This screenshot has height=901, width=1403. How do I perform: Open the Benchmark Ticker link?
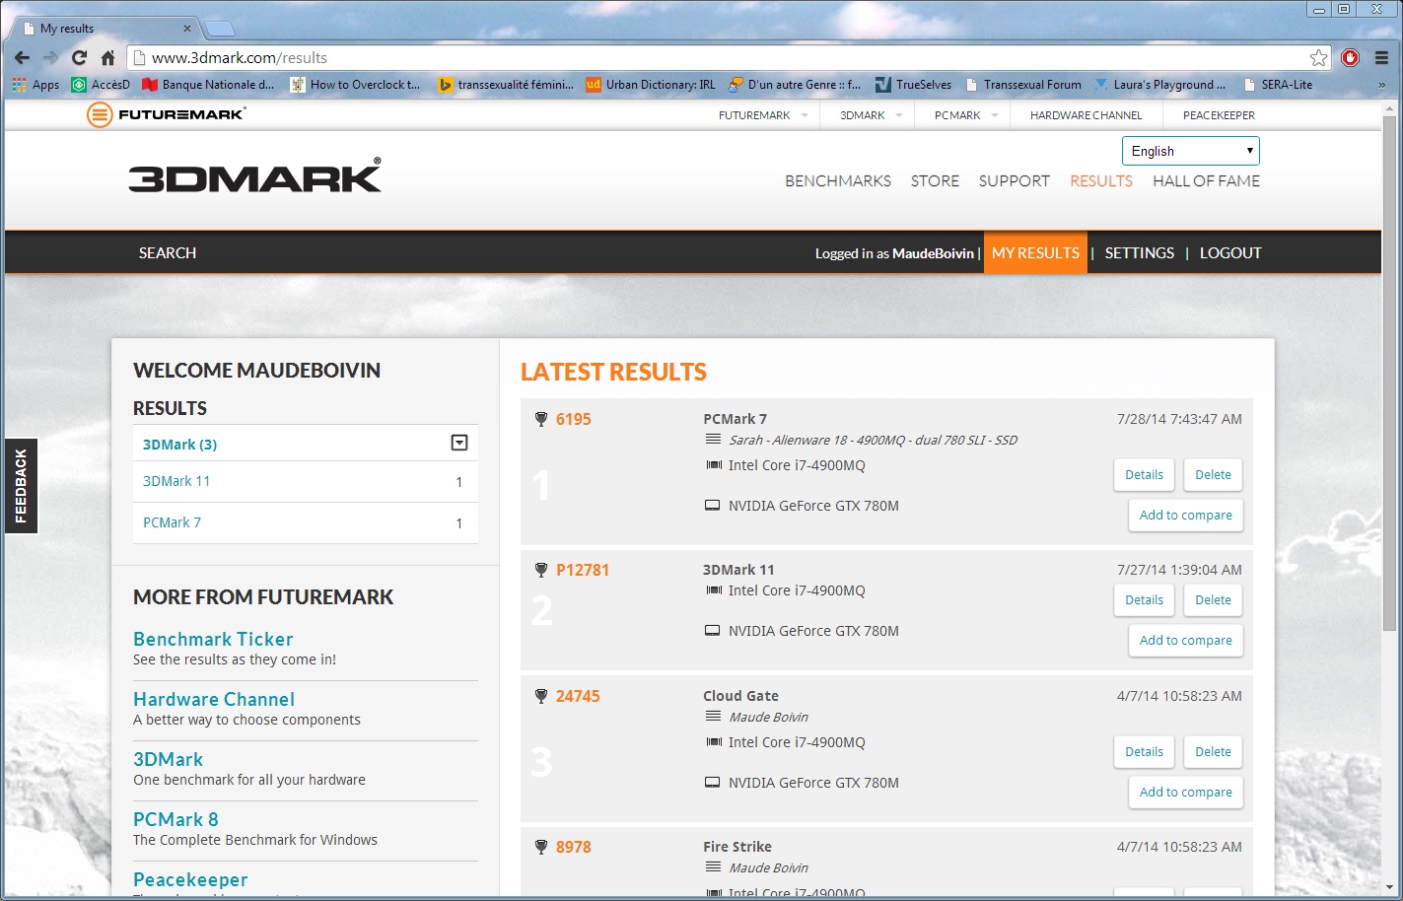click(213, 639)
